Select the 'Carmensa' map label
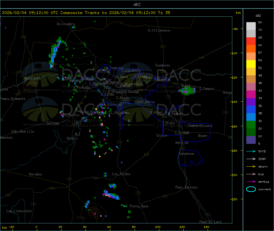 point(186,154)
